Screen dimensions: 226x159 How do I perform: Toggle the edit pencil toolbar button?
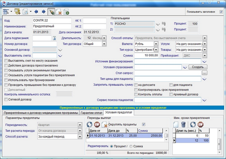(51, 12)
